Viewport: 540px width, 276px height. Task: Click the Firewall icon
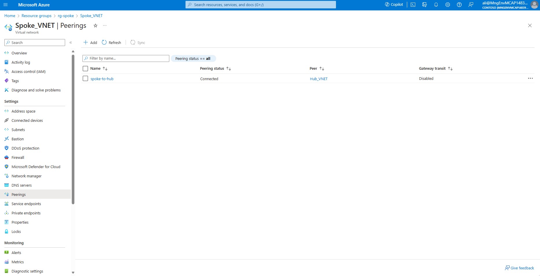7,157
